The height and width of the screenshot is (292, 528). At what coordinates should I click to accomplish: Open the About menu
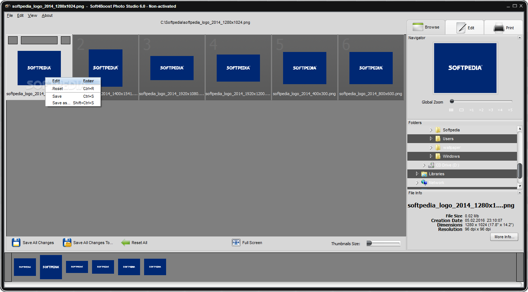(x=47, y=15)
